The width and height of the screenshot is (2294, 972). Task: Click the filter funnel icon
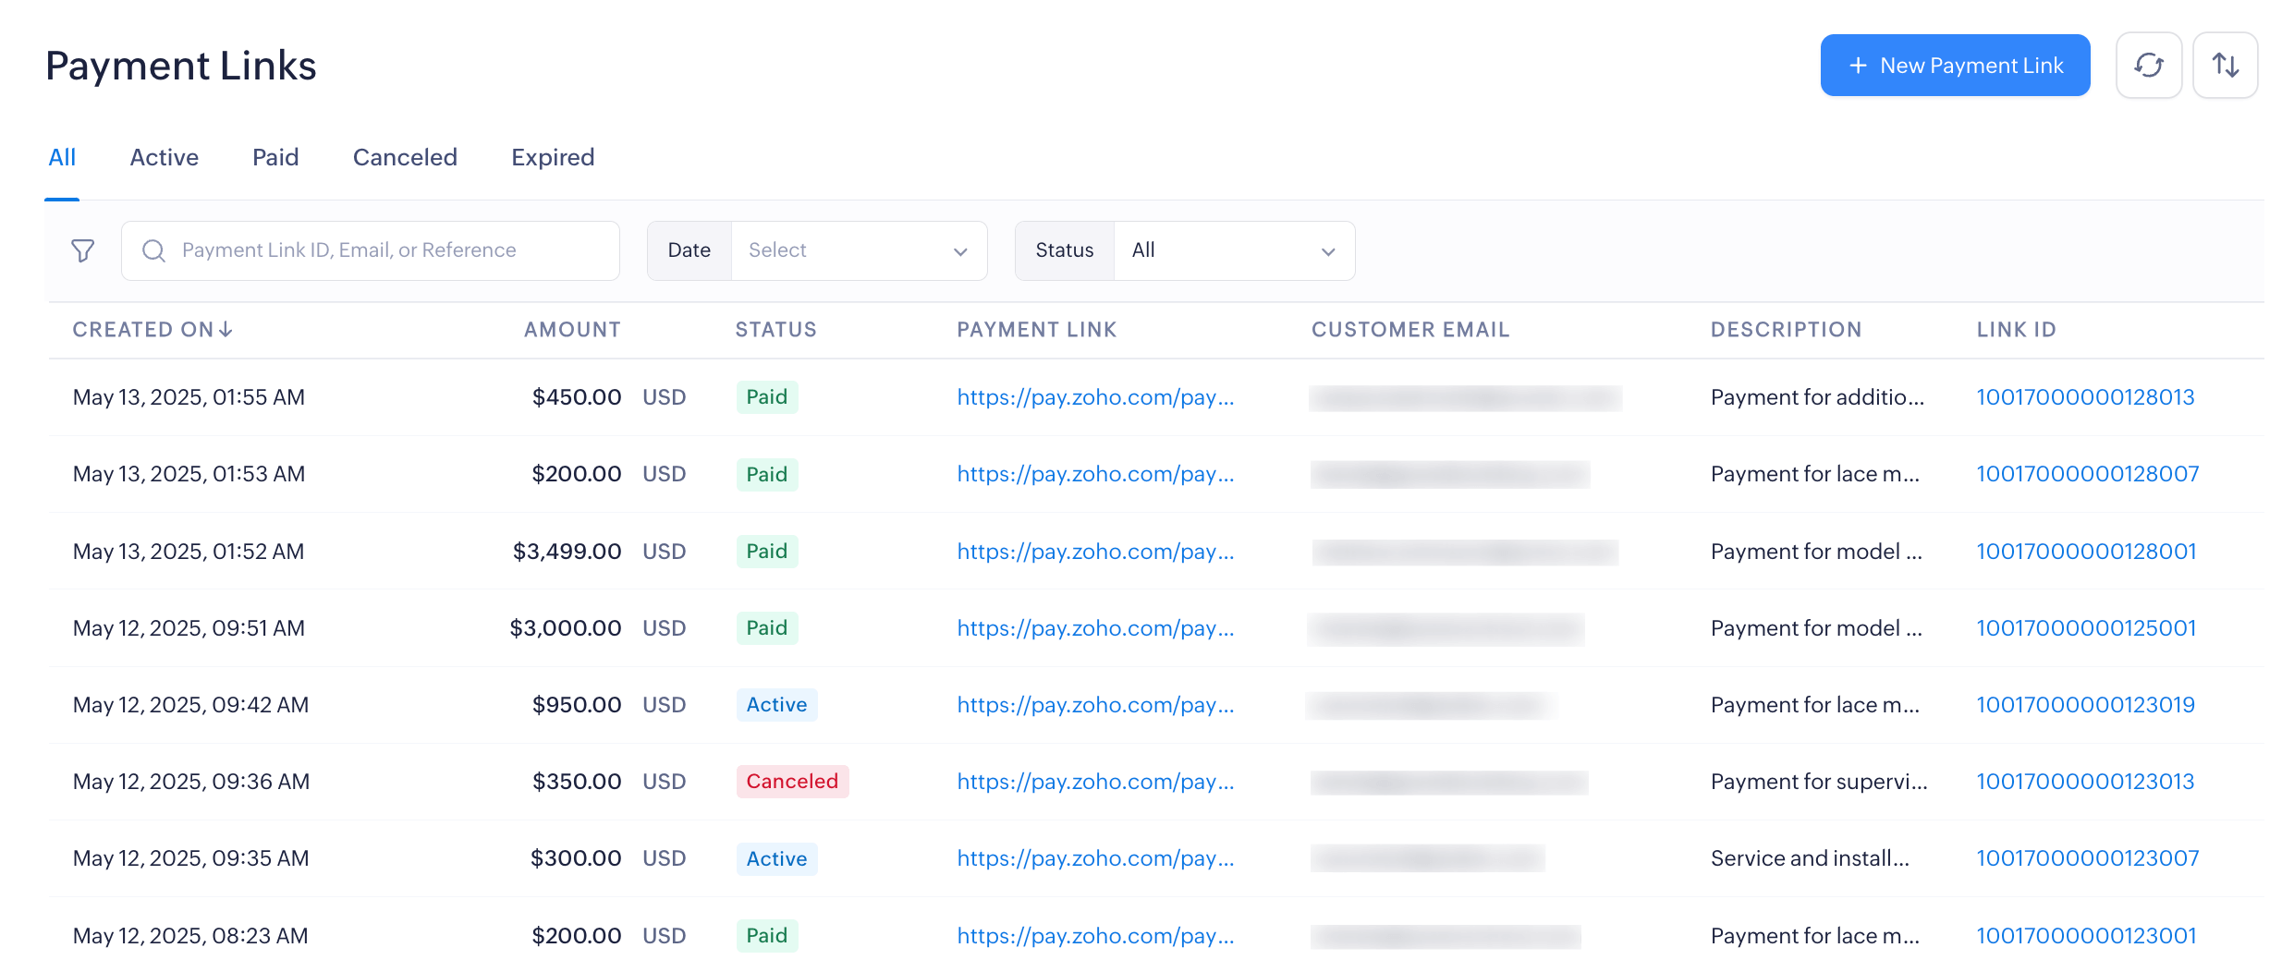(83, 250)
